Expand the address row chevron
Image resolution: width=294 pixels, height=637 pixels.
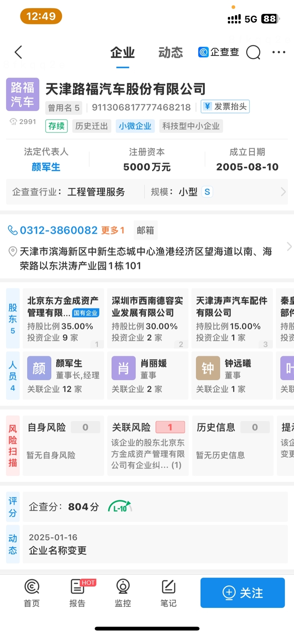[289, 247]
